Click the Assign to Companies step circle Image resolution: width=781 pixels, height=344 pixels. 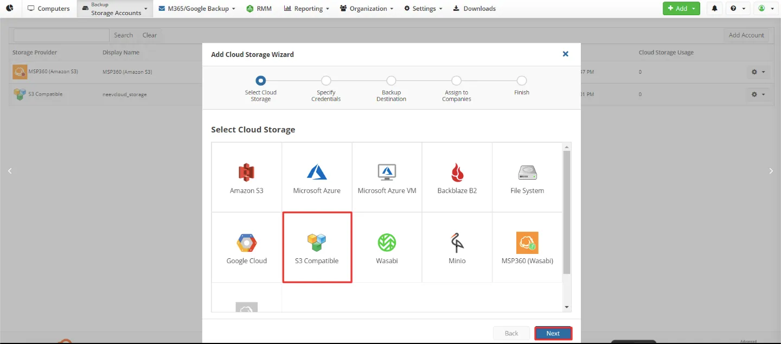pos(457,80)
